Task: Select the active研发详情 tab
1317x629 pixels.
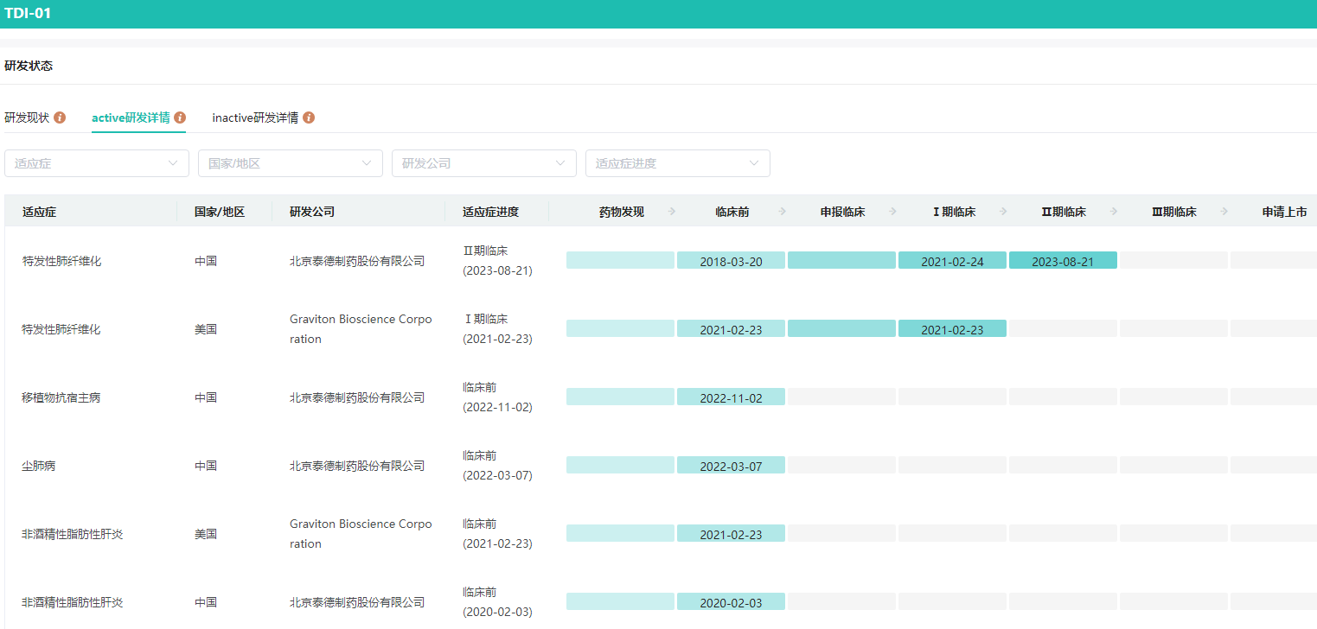Action: tap(131, 118)
